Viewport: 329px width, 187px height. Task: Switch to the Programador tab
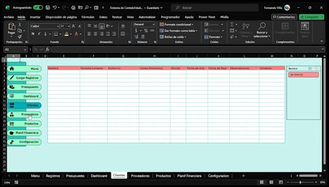pyautogui.click(x=170, y=17)
